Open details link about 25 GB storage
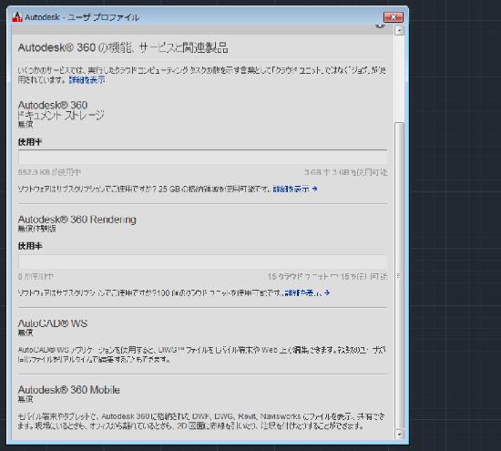Image resolution: width=501 pixels, height=451 pixels. 295,189
